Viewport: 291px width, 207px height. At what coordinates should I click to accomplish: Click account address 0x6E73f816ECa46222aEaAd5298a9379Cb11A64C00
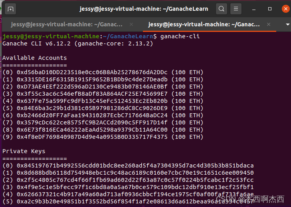pos(92,130)
